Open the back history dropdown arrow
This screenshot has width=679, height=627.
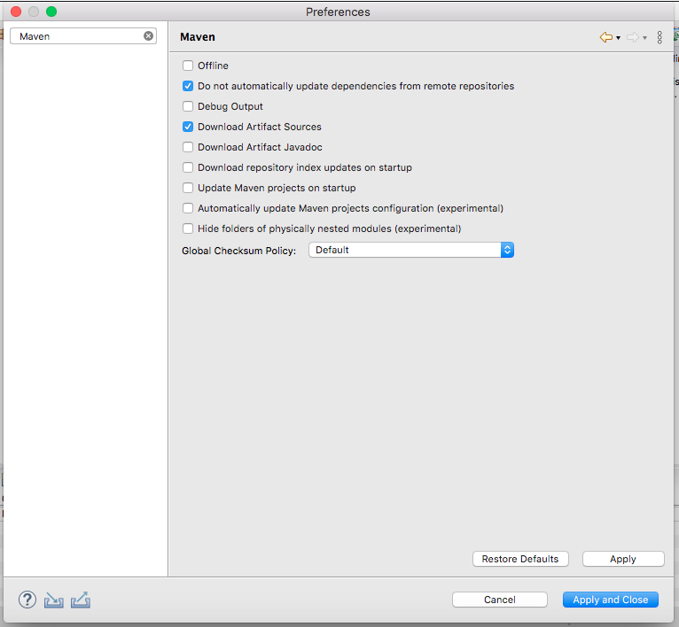[x=619, y=38]
